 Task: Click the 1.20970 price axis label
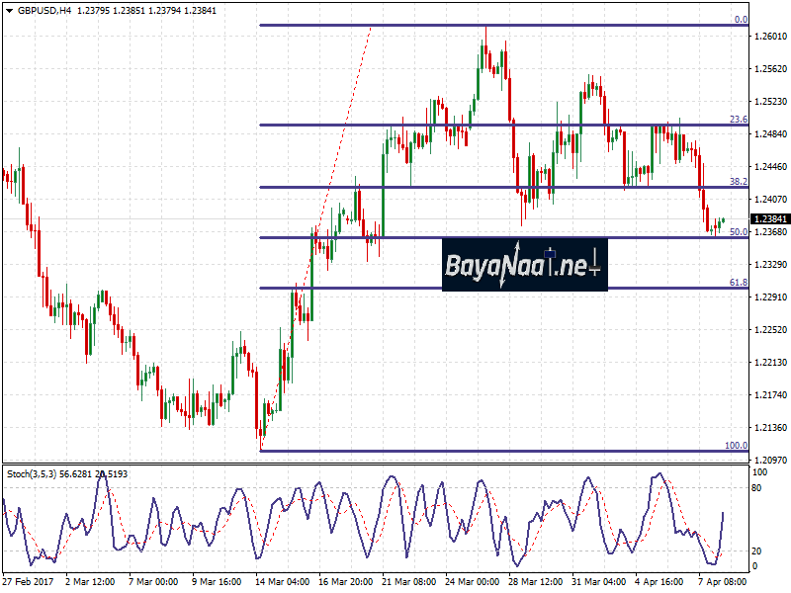pyautogui.click(x=769, y=462)
